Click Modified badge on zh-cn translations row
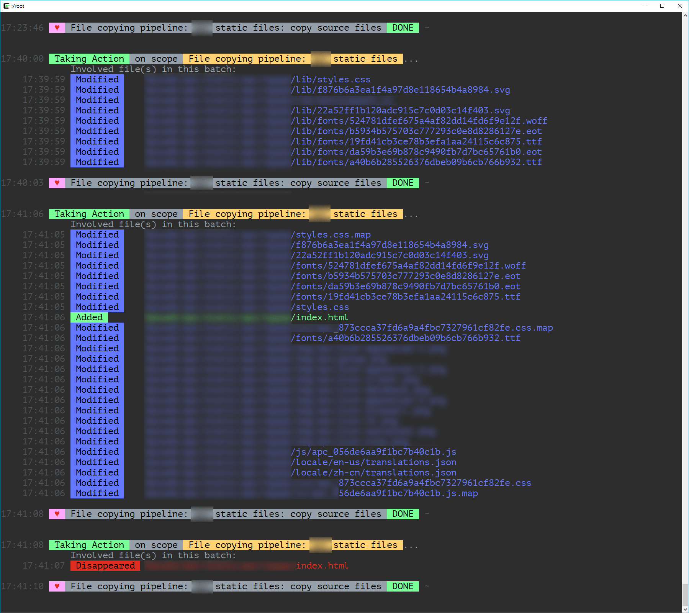This screenshot has width=689, height=613. (x=97, y=472)
